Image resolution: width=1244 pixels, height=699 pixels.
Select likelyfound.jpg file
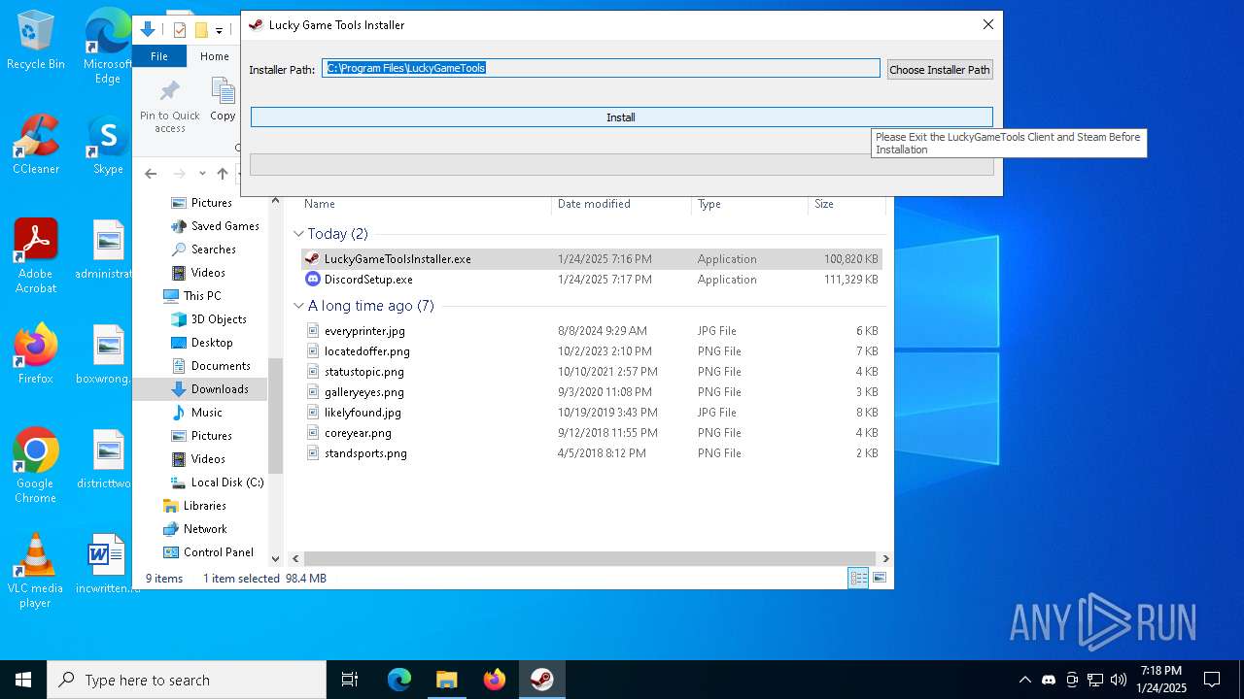tap(591, 413)
